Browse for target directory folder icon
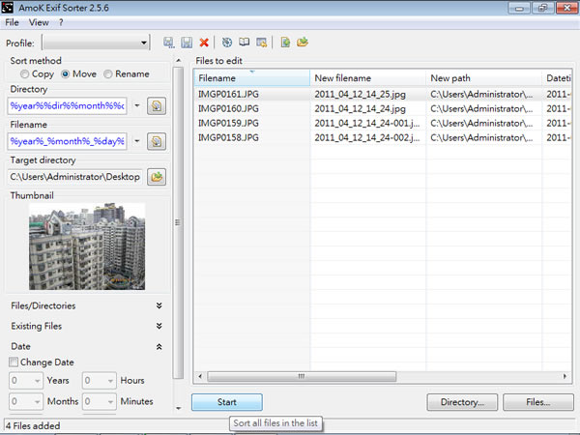This screenshot has height=435, width=580. [157, 176]
